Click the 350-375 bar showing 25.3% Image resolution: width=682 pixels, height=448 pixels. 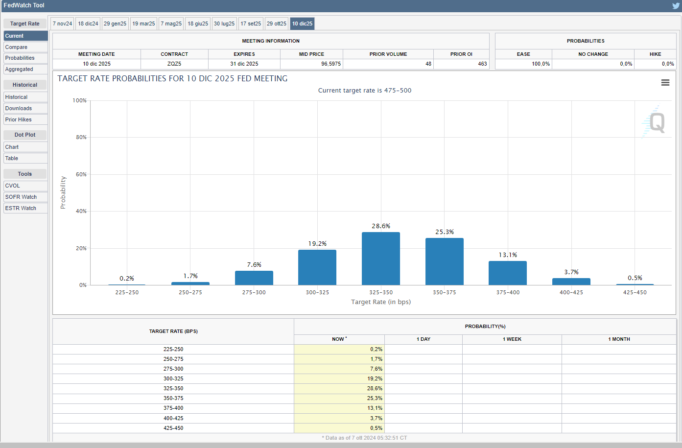point(444,261)
